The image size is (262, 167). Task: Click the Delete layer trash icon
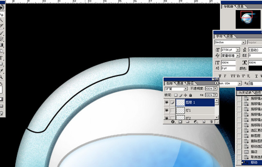(x=211, y=122)
